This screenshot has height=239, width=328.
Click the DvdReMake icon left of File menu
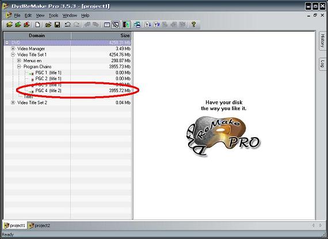pos(9,15)
